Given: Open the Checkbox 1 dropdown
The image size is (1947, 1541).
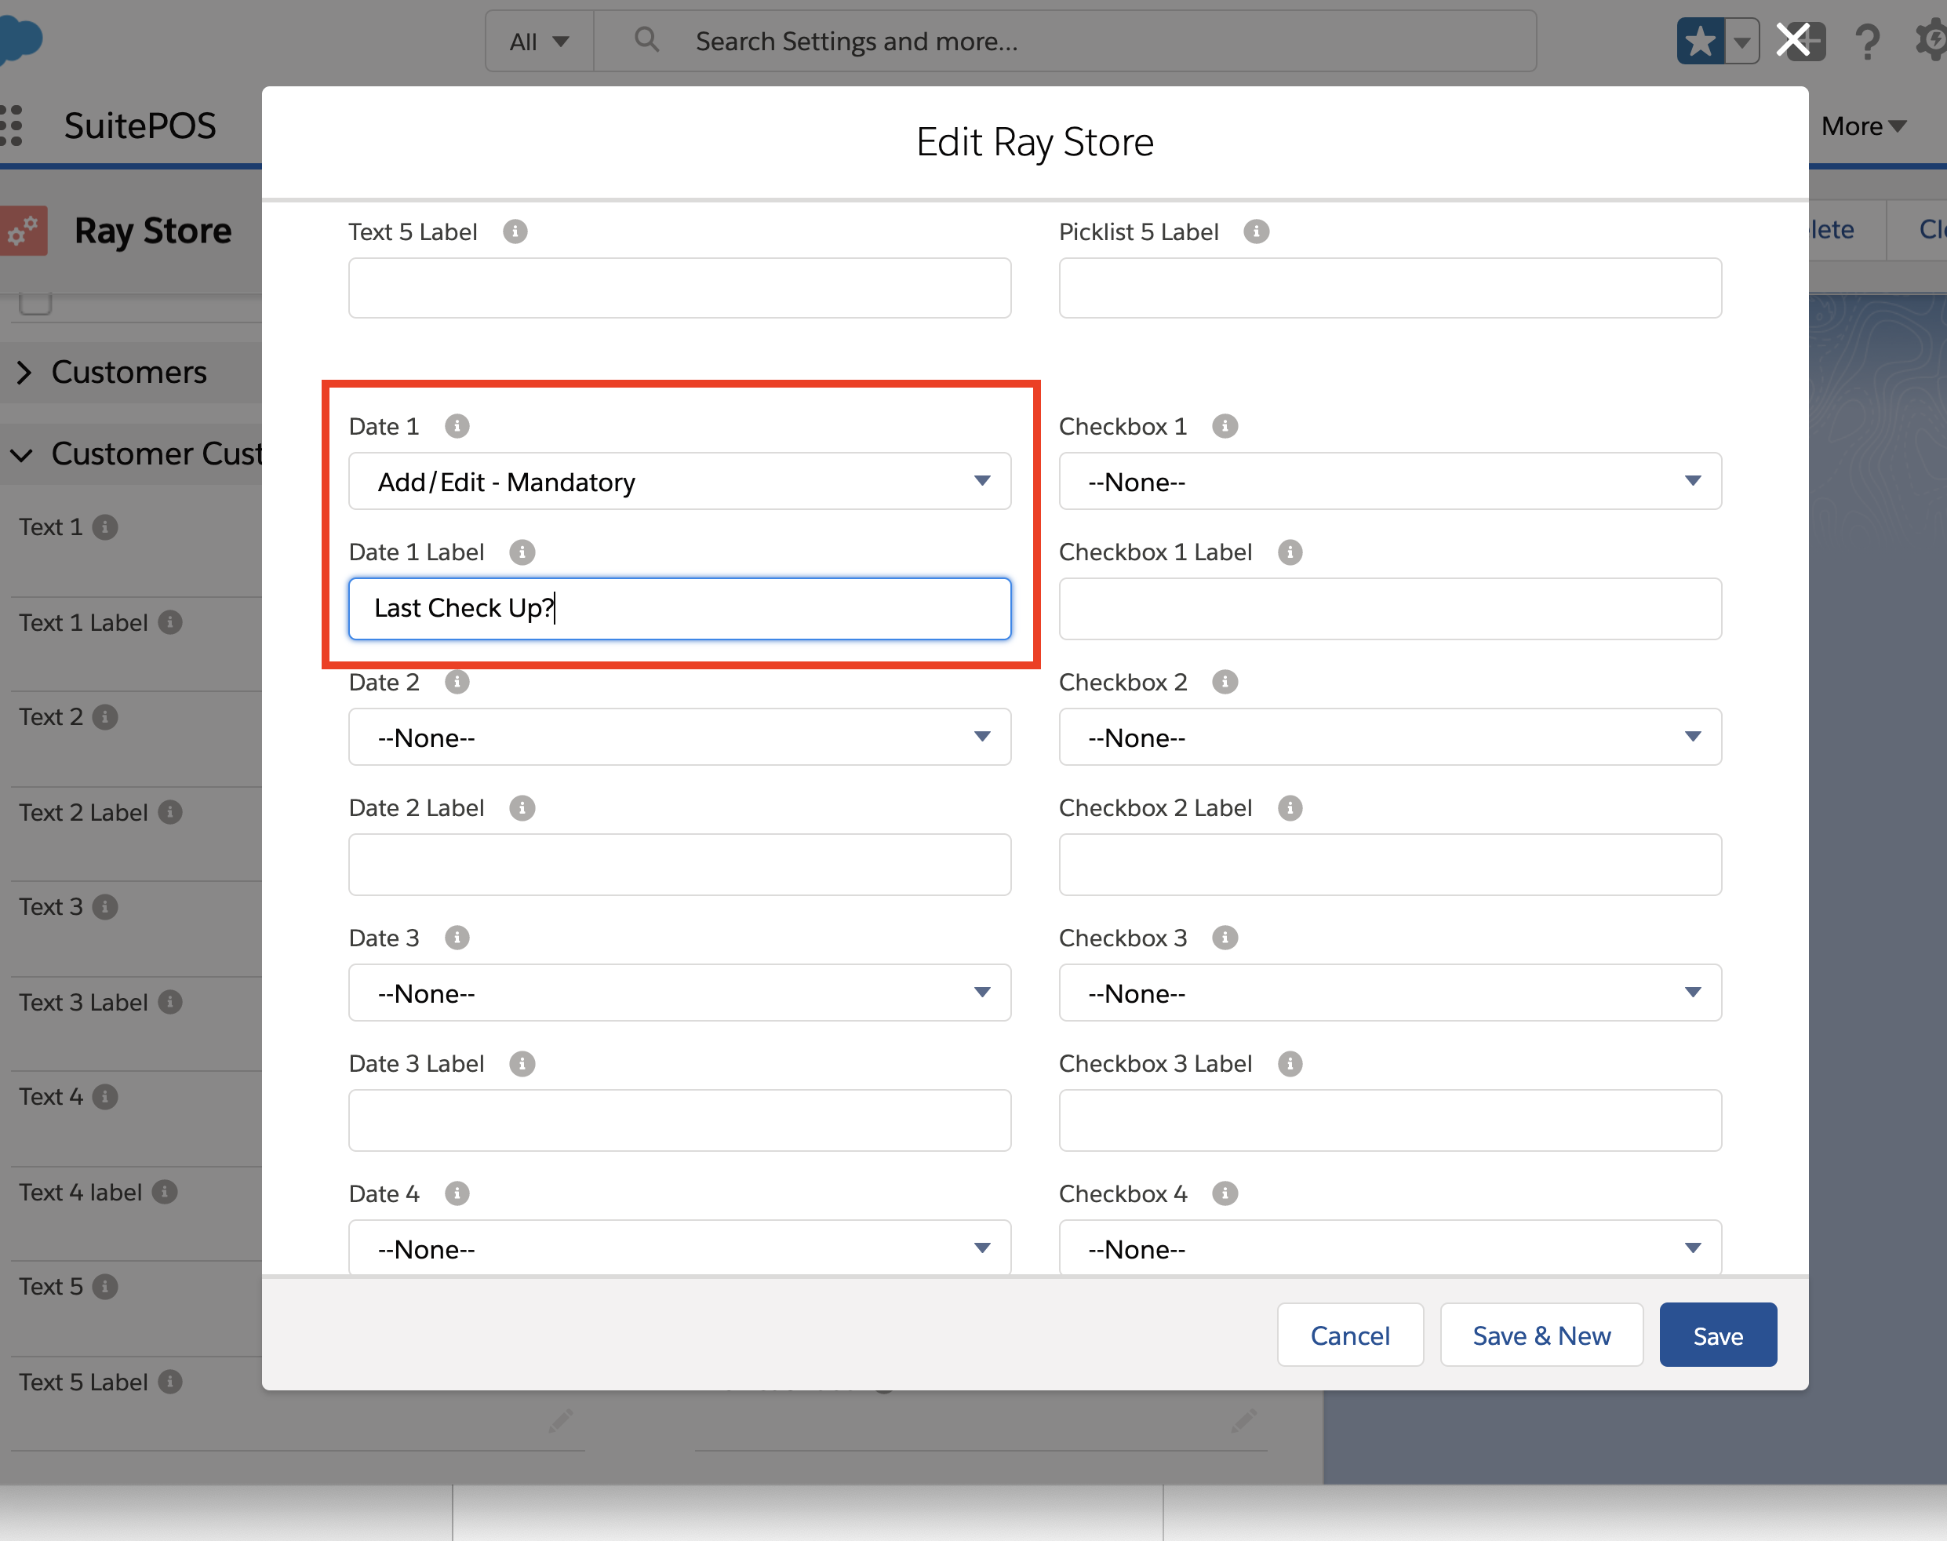Looking at the screenshot, I should [x=1388, y=482].
